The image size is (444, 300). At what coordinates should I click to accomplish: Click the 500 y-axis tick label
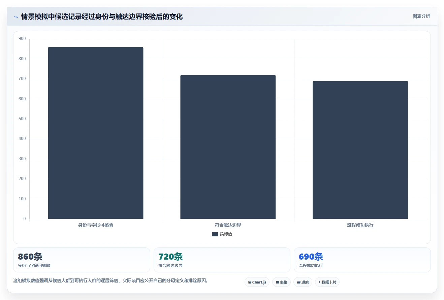coord(22,119)
